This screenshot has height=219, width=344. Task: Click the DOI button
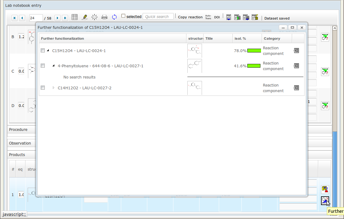point(217,17)
